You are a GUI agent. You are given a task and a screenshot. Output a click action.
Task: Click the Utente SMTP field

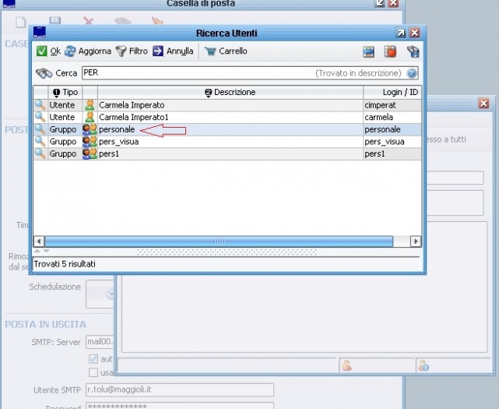click(x=180, y=390)
